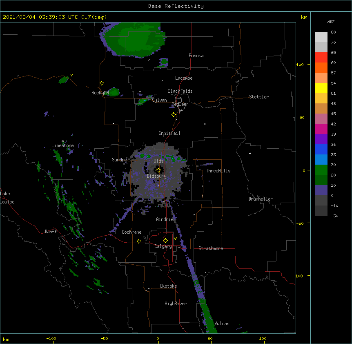352x344 pixels.
Task: Click the -50 tick label on the right axis
Action: tap(300, 223)
